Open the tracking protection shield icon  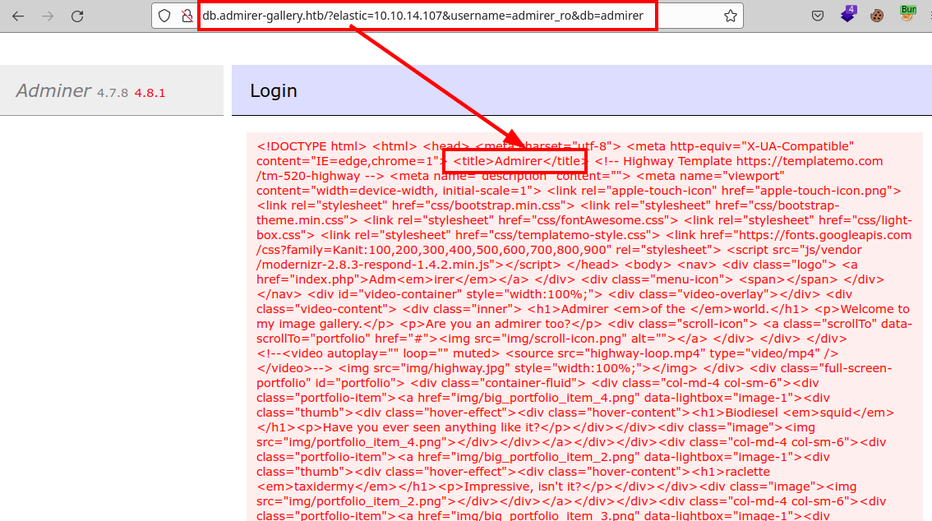pyautogui.click(x=164, y=16)
